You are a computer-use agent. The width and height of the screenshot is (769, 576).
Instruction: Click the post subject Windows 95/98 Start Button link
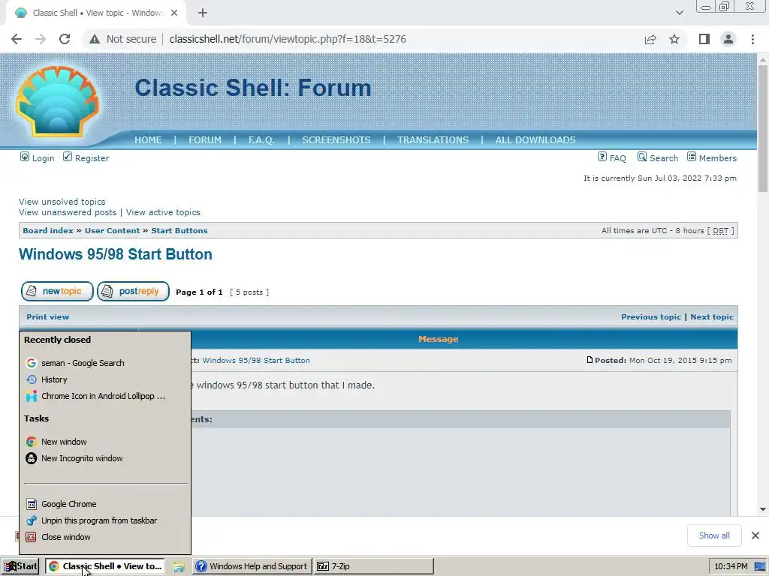[x=256, y=361]
